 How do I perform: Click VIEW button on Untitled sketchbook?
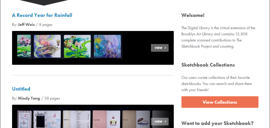click(160, 121)
